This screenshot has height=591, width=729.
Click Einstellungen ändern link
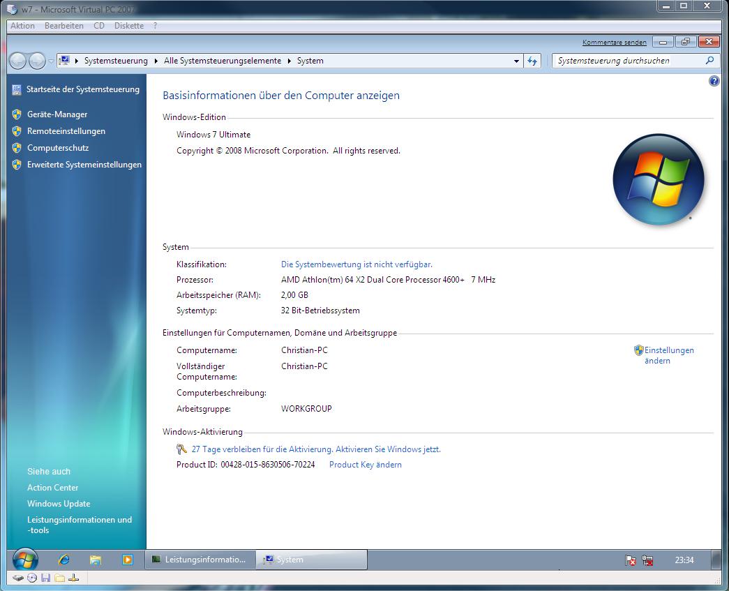(x=669, y=355)
